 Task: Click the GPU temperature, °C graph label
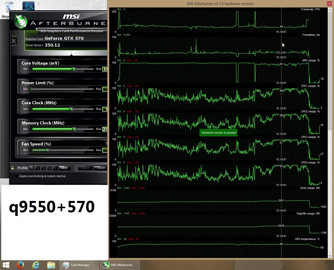[x=307, y=239]
